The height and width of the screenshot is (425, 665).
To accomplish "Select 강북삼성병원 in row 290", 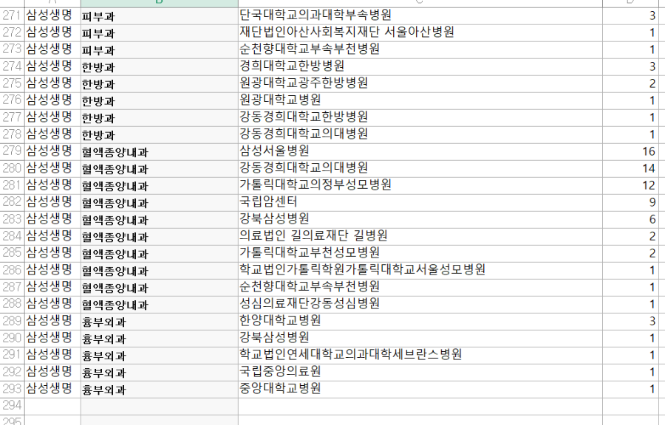I will (x=420, y=338).
